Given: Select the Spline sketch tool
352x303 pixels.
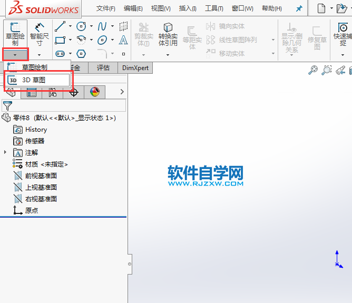Looking at the screenshot, I should coord(102,26).
